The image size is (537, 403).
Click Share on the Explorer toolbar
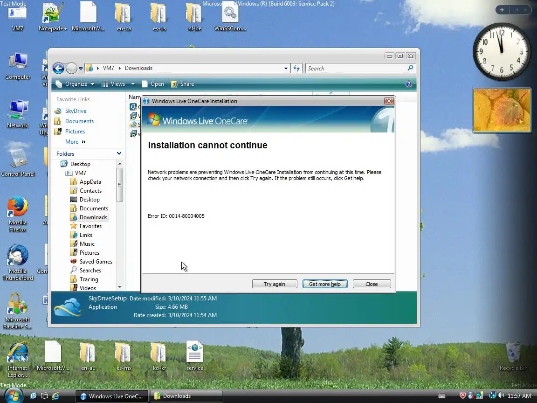183,84
